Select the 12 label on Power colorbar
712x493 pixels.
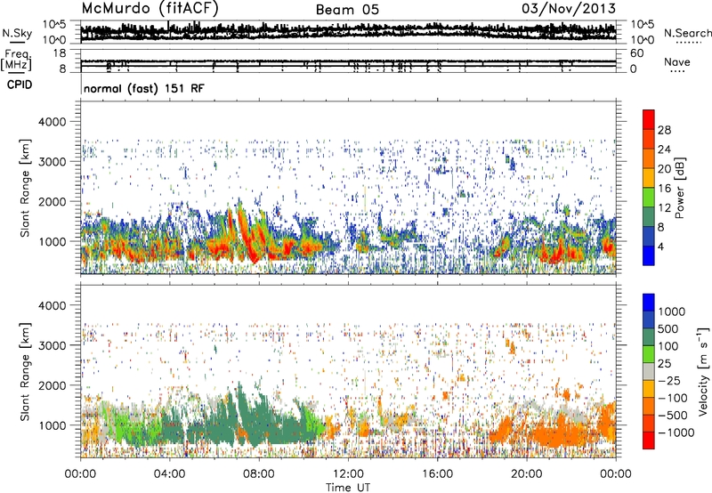point(664,208)
